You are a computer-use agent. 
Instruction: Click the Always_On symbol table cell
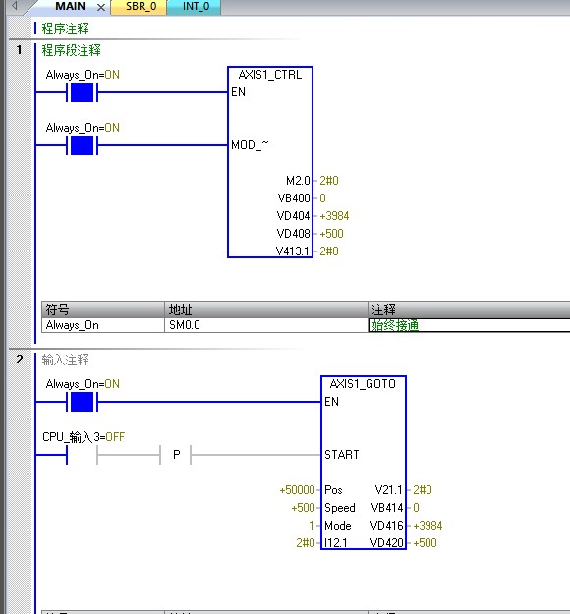(x=103, y=325)
